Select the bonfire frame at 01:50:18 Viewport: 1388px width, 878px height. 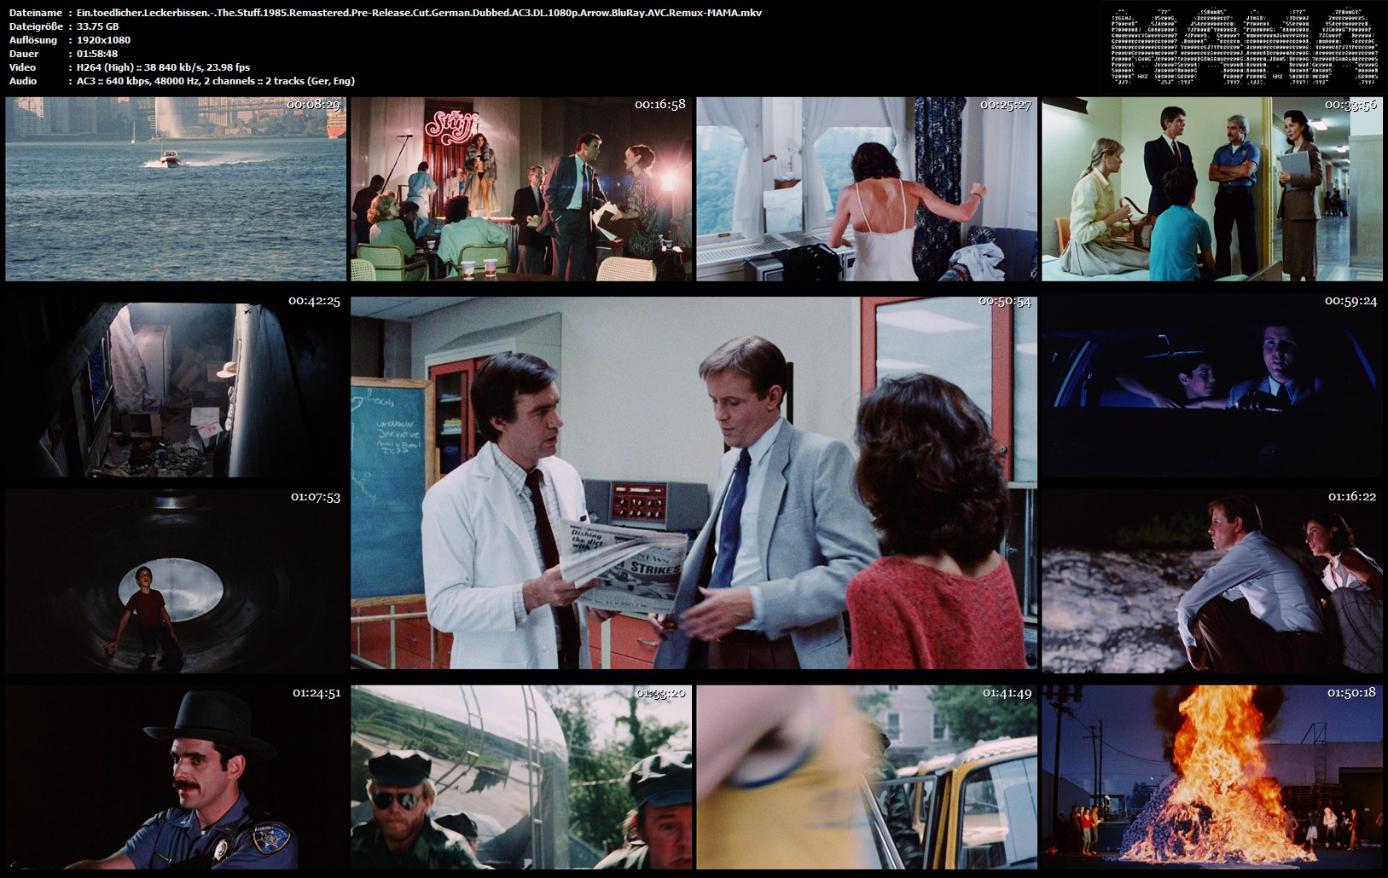click(x=1212, y=777)
